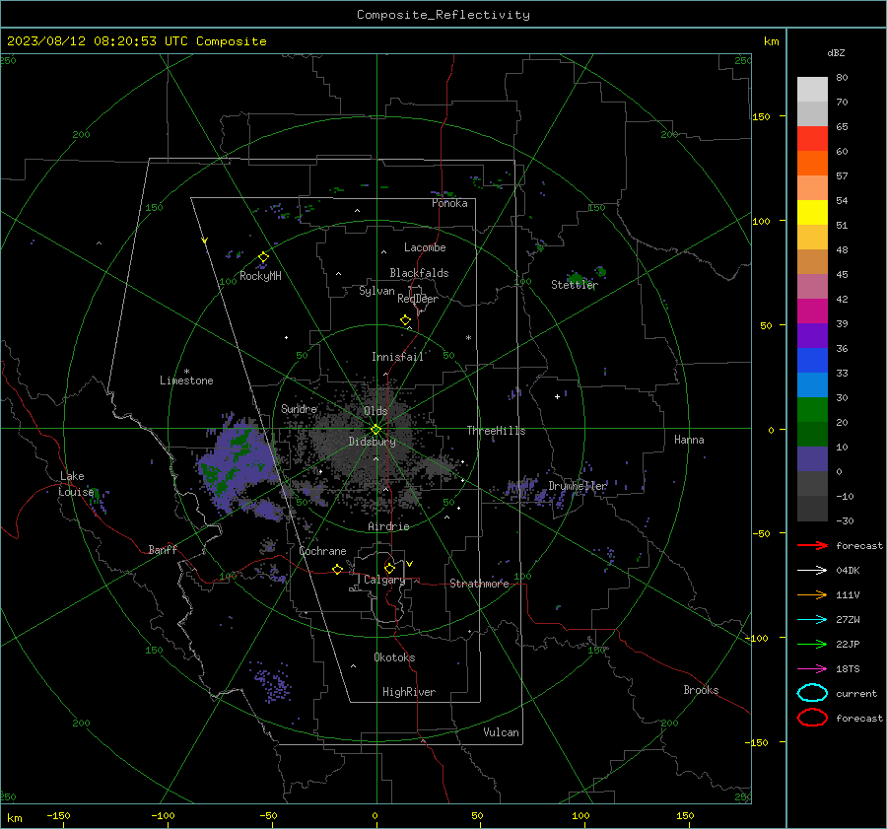Viewport: 887px width, 829px height.
Task: Click the Lacombe city label
Action: [x=425, y=247]
